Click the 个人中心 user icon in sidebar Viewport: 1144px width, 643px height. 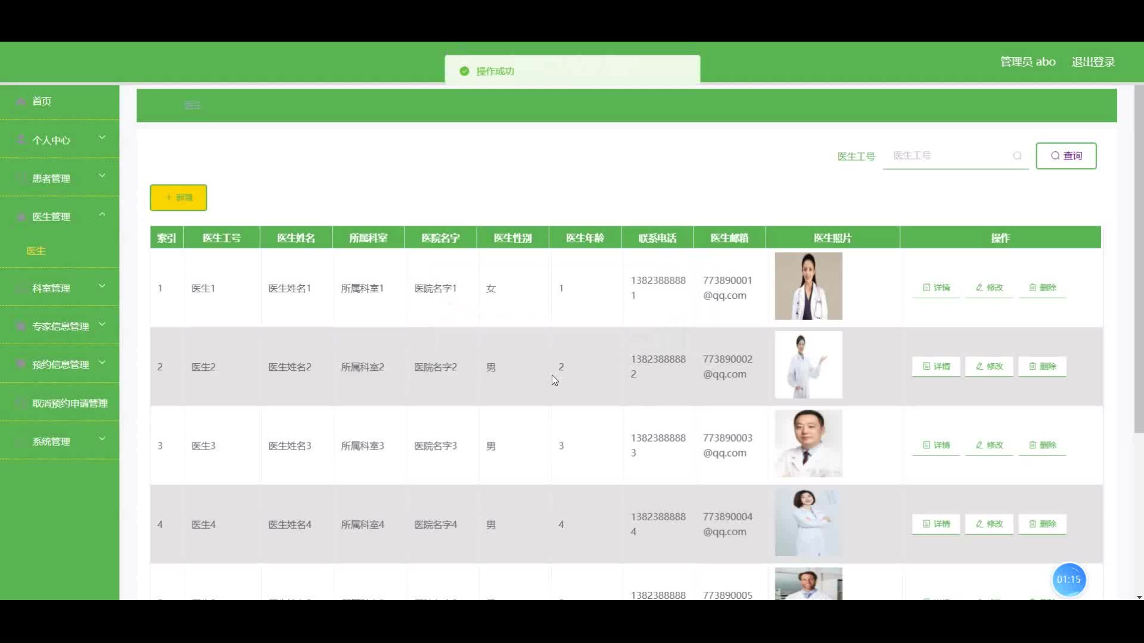tap(21, 141)
